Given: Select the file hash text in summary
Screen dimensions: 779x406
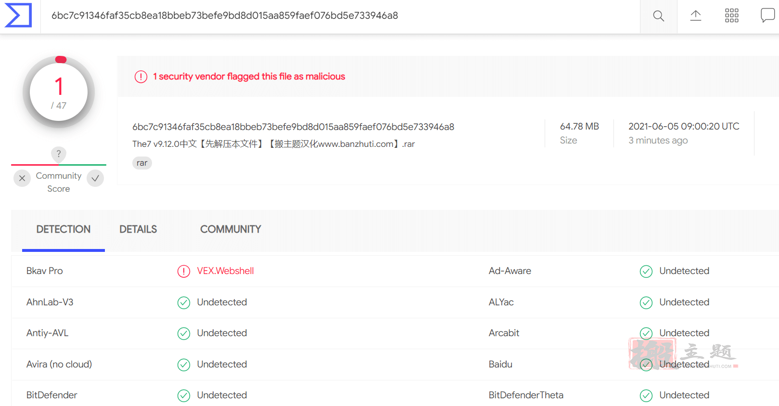Looking at the screenshot, I should (x=294, y=127).
